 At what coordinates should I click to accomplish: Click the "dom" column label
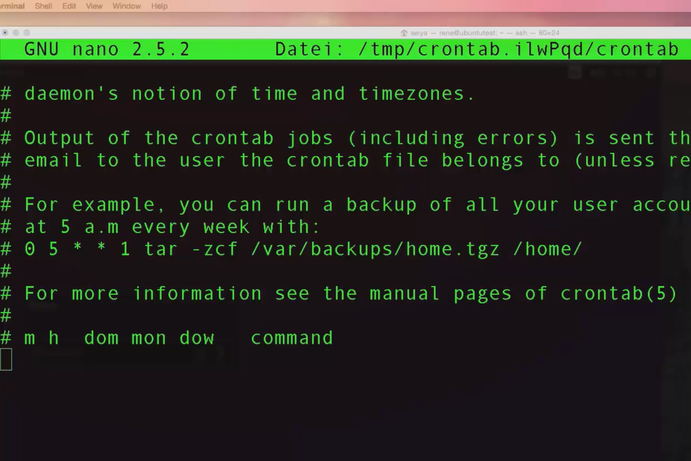click(101, 338)
